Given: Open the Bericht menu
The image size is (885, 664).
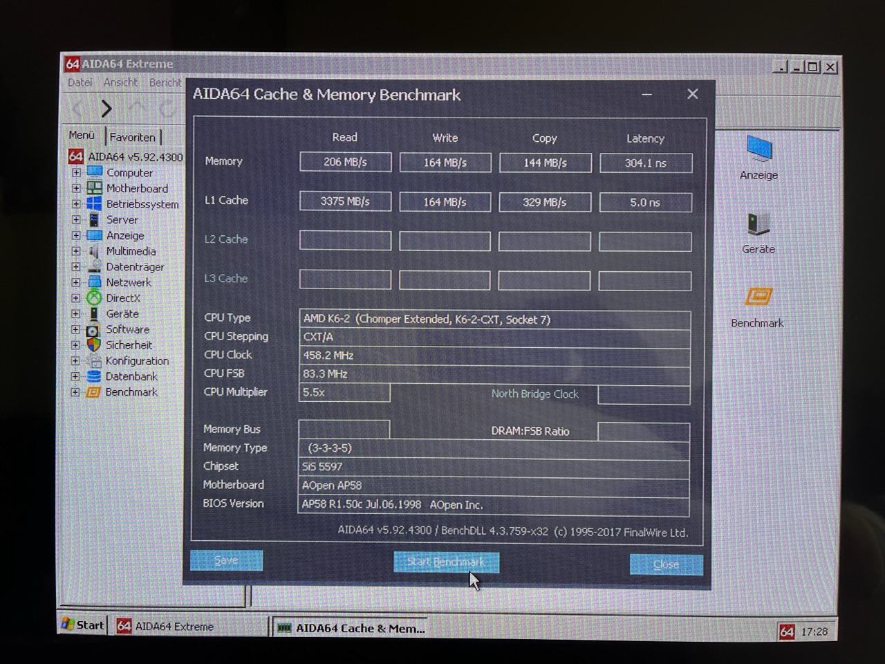Looking at the screenshot, I should [x=165, y=82].
